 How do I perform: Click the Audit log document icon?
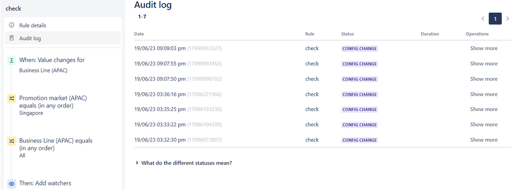pos(12,38)
